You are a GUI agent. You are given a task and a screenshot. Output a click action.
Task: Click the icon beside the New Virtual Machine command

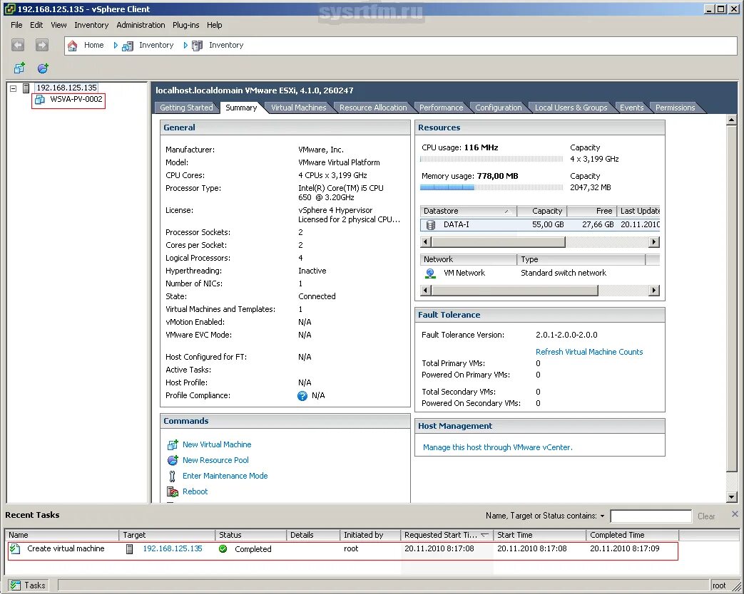click(173, 445)
